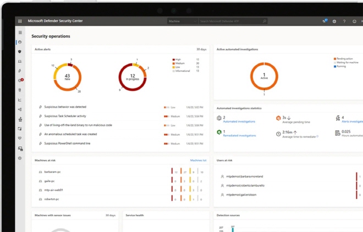Open the app launcher waffle icon

[x=20, y=21]
